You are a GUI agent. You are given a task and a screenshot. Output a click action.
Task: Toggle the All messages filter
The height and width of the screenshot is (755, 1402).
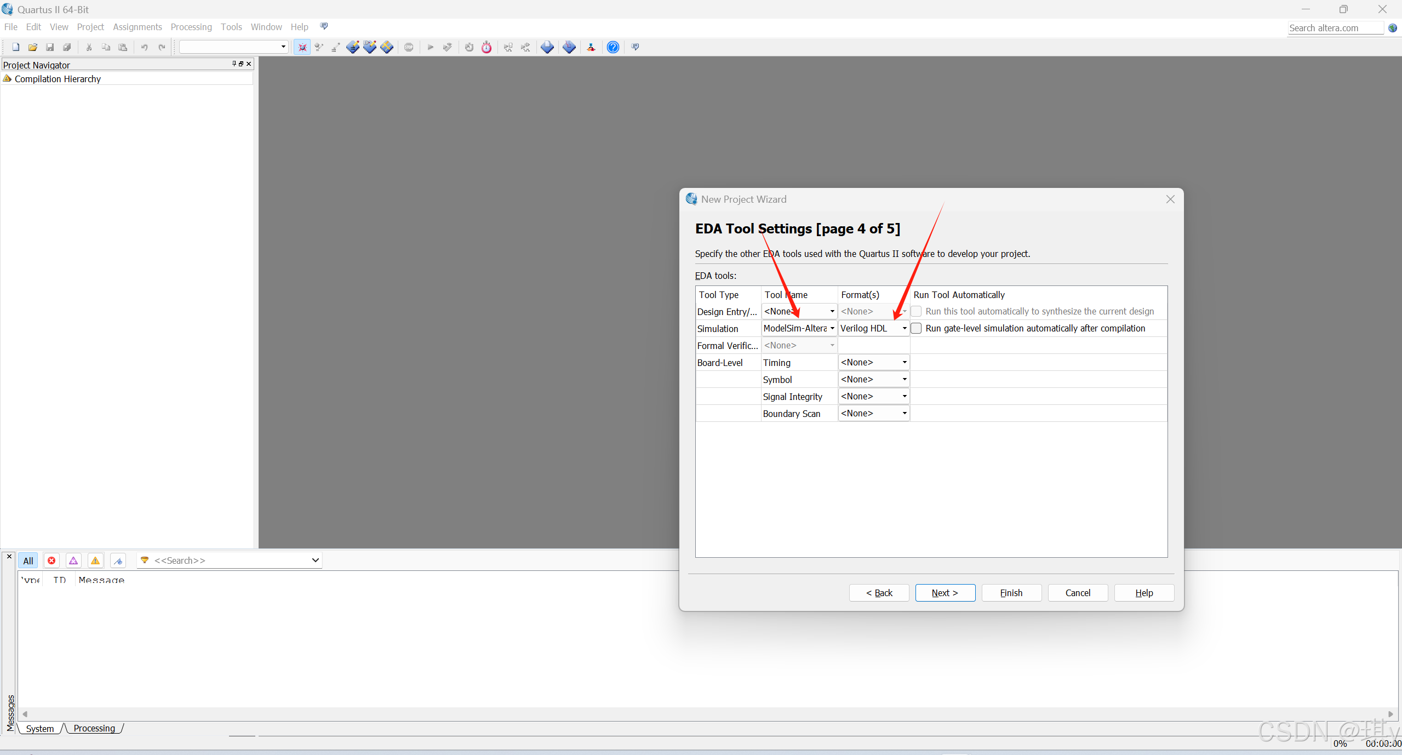coord(28,560)
